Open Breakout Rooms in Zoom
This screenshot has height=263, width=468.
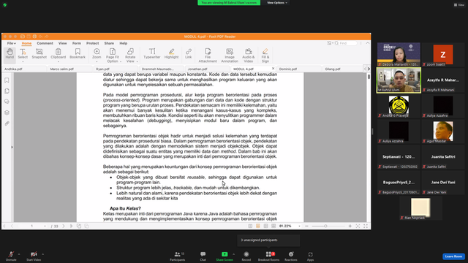point(268,256)
